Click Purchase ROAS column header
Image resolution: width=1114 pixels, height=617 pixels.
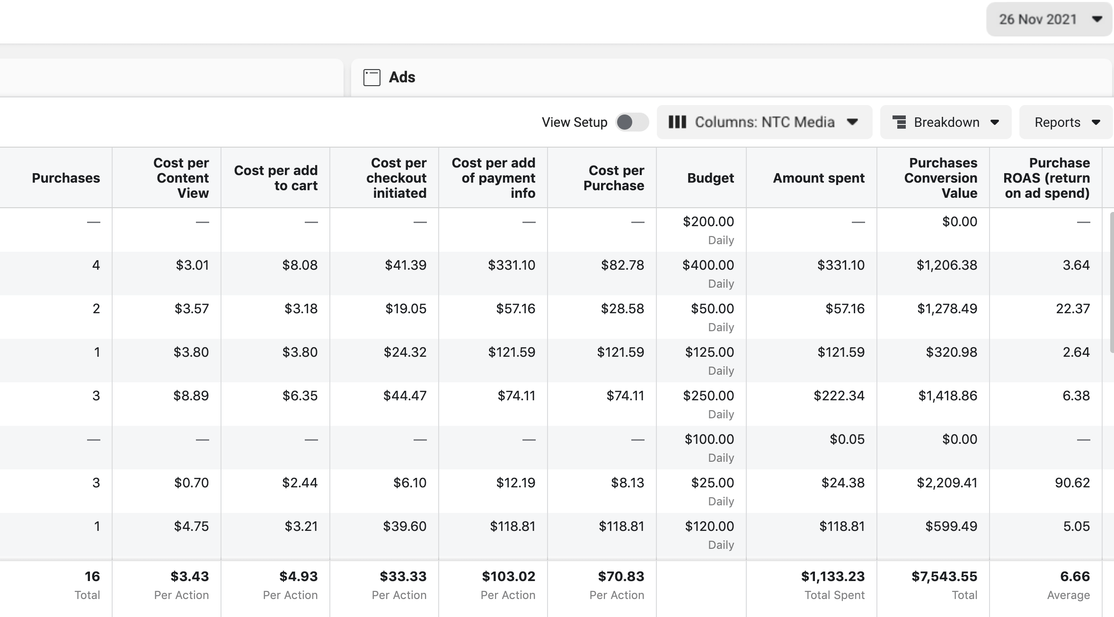tap(1047, 178)
